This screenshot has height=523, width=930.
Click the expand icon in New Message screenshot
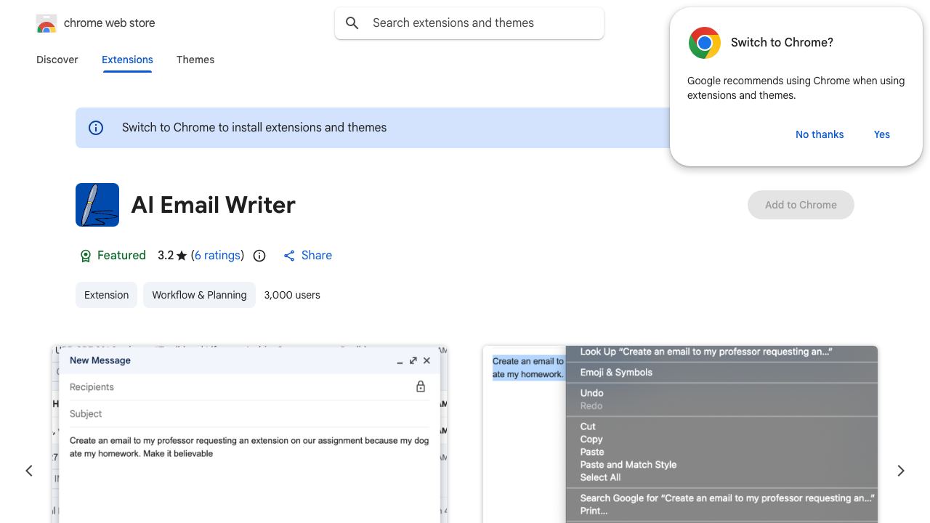point(413,361)
